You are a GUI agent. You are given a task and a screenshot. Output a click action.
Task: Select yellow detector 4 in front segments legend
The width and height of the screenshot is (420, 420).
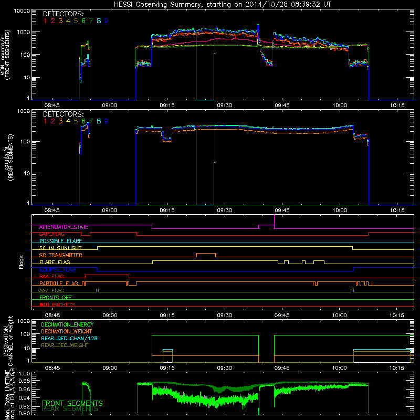(68, 21)
